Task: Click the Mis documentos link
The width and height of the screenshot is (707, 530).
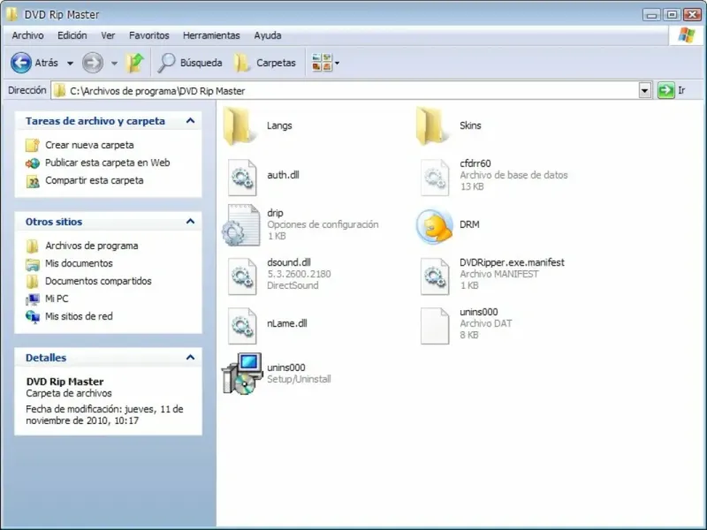Action: (79, 263)
